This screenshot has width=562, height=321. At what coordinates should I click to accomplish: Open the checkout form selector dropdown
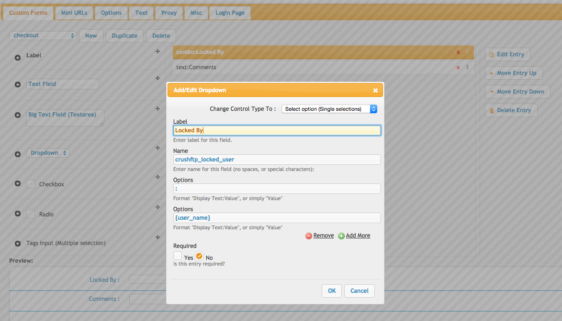point(43,35)
